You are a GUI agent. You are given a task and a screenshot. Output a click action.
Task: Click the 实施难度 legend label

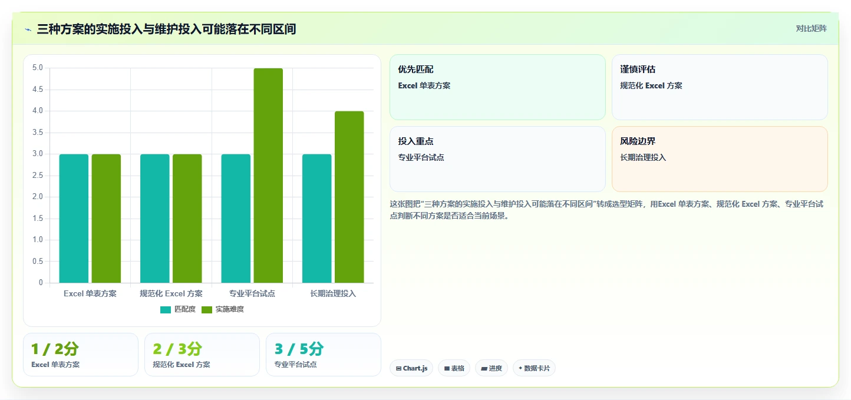click(x=229, y=309)
